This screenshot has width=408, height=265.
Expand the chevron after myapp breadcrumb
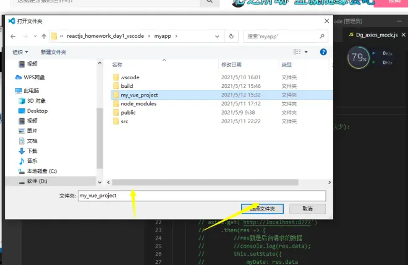pyautogui.click(x=176, y=36)
